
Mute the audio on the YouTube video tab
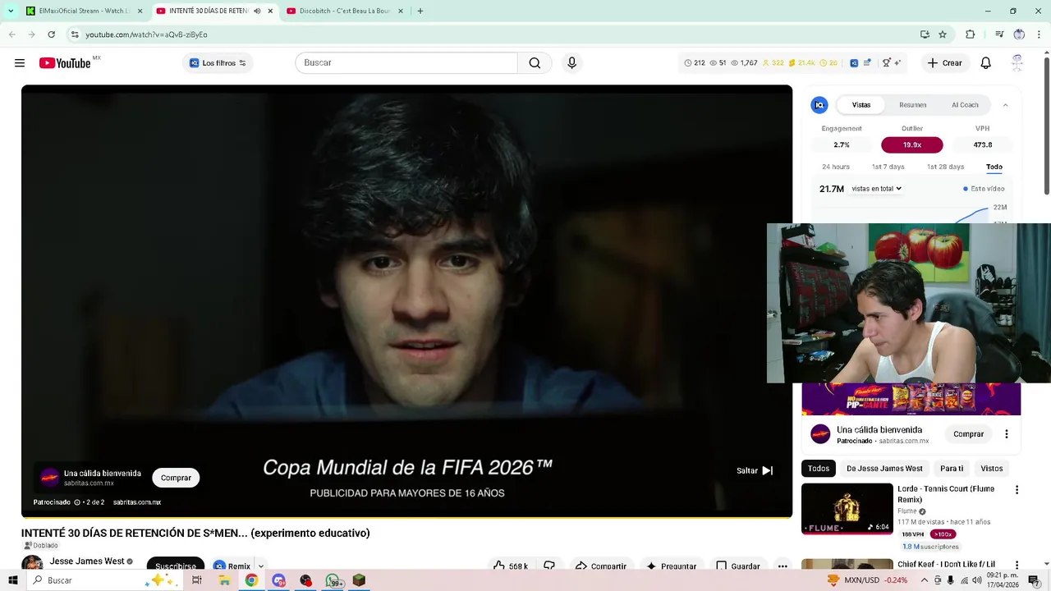tap(257, 11)
